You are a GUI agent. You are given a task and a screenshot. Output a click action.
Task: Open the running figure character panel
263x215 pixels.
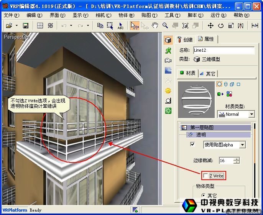click(x=168, y=50)
